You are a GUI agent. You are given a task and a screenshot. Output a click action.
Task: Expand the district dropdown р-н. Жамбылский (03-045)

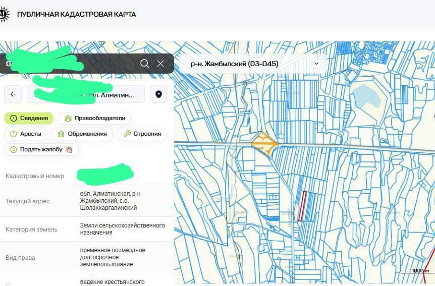253,64
